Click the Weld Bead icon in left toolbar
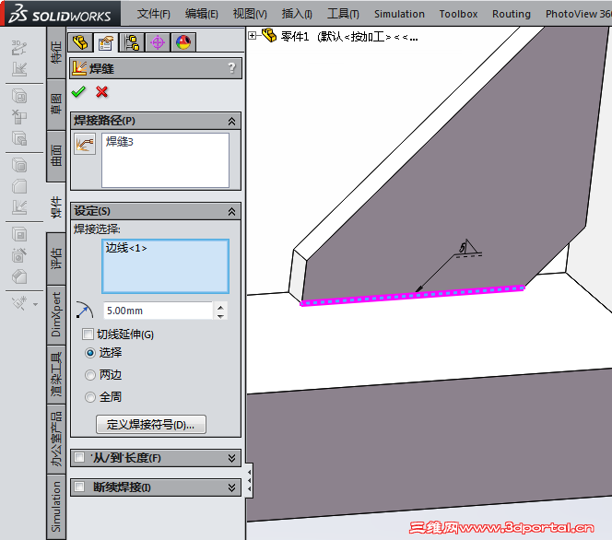This screenshot has width=612, height=540. tap(19, 207)
